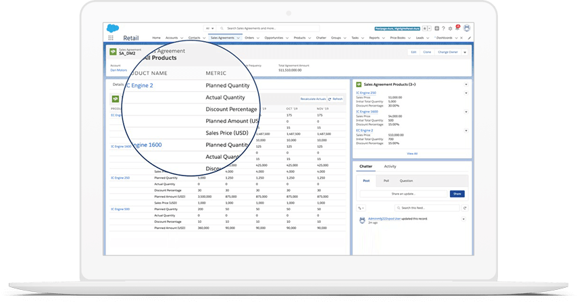Image resolution: width=579 pixels, height=302 pixels.
Task: Click the green Sales Agreement record icon
Action: [114, 52]
